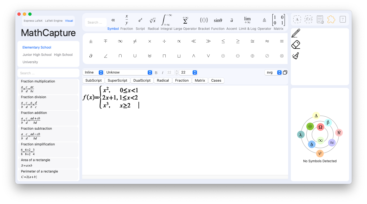Click the f(x) formula recognition icon

click(308, 19)
